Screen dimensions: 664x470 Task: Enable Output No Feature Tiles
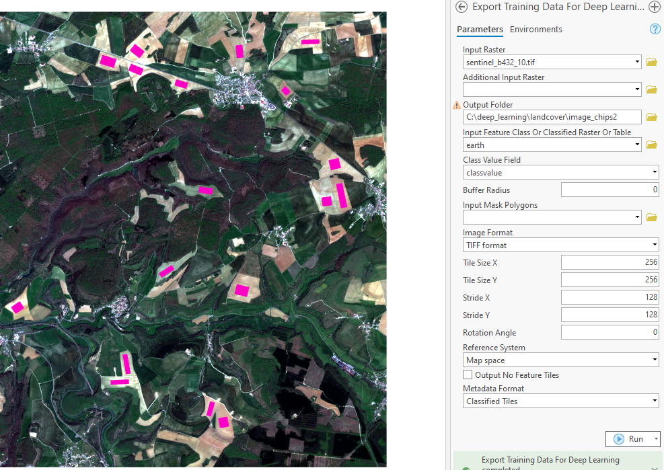467,375
